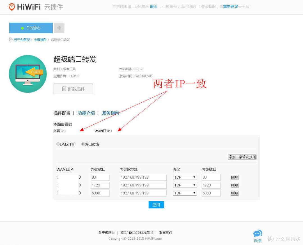
Task: Edit internal IP field in port 1723 row
Action: pyautogui.click(x=143, y=185)
